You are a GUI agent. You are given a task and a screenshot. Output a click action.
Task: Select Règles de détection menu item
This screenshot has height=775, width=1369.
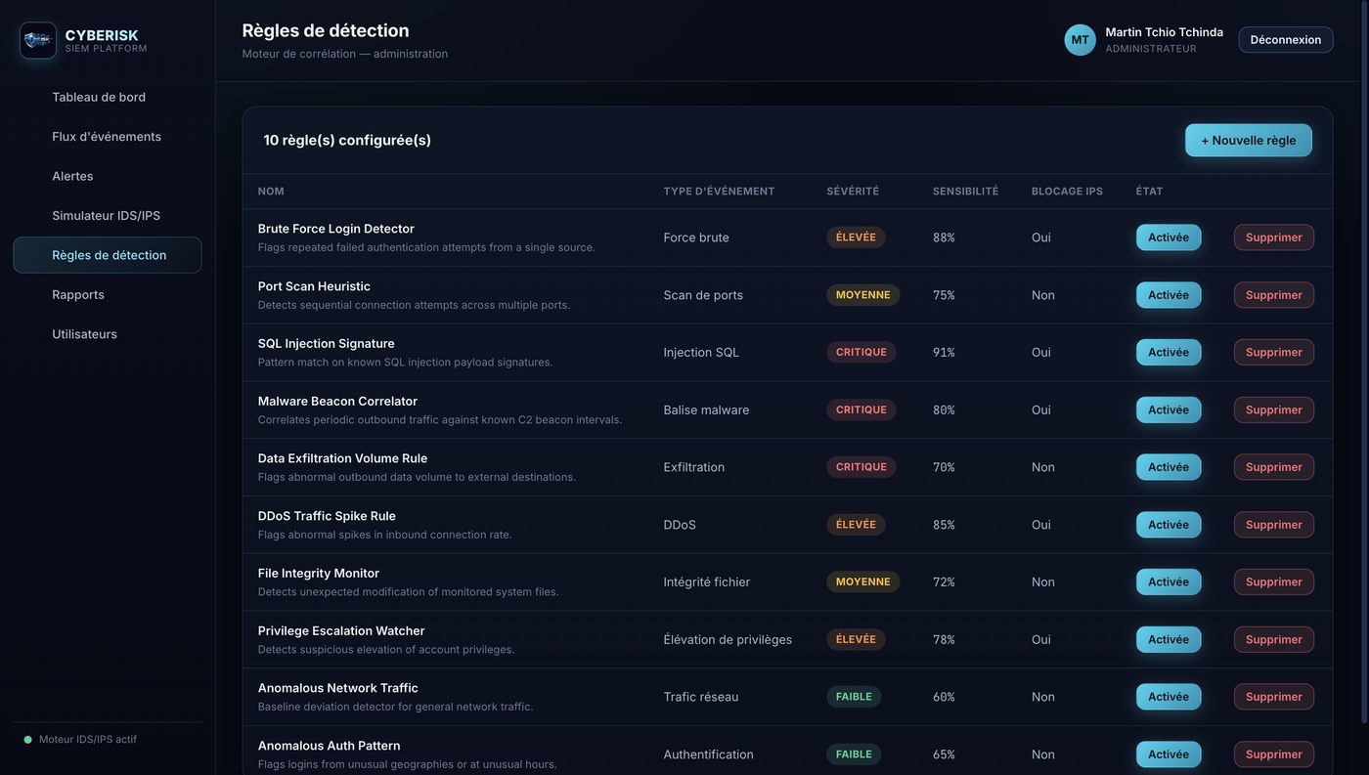coord(108,255)
